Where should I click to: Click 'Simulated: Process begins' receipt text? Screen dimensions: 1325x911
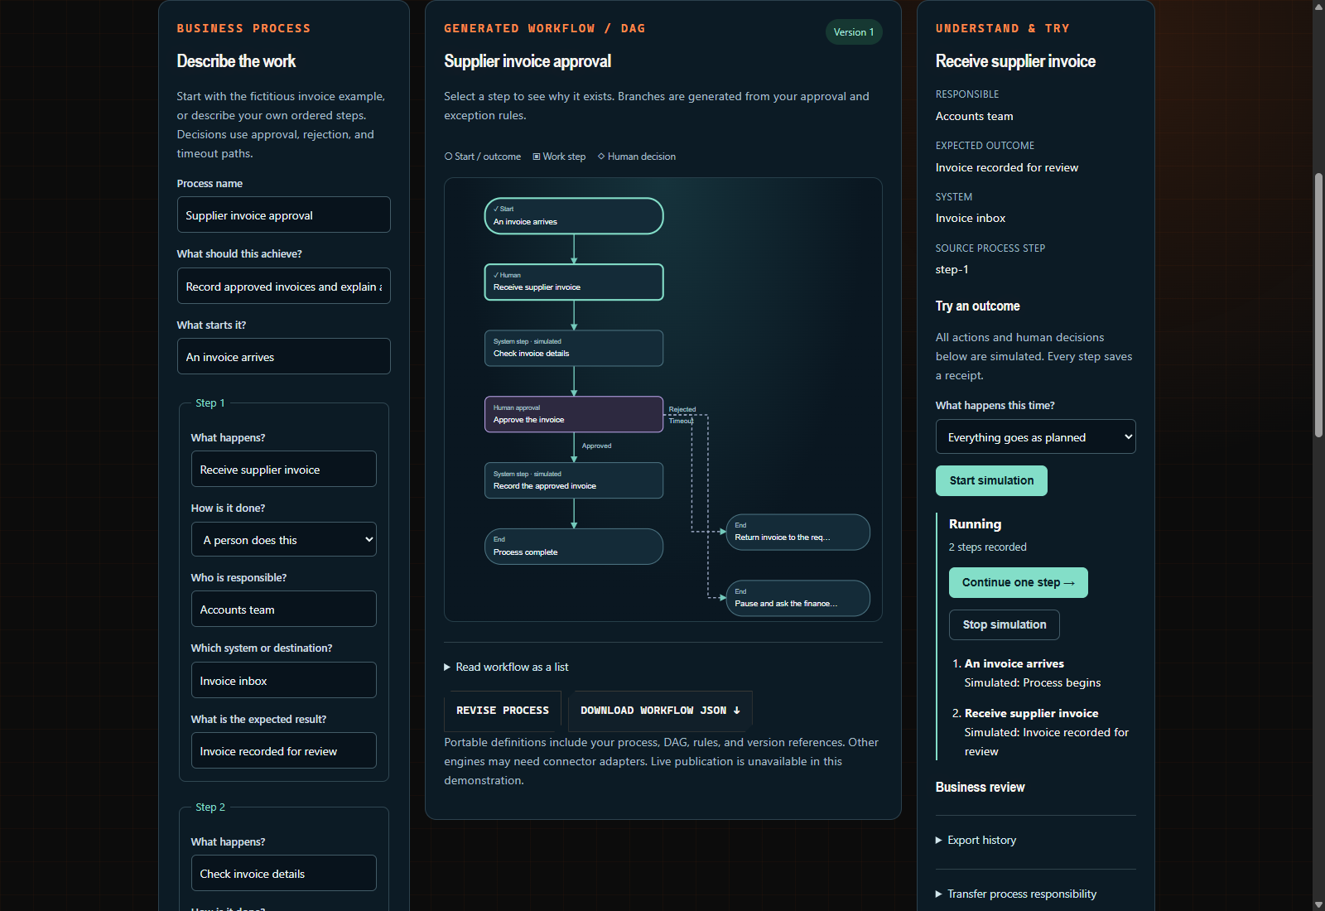[1033, 682]
